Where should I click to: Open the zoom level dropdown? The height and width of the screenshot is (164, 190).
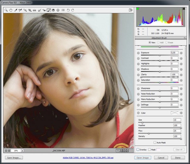point(22,151)
